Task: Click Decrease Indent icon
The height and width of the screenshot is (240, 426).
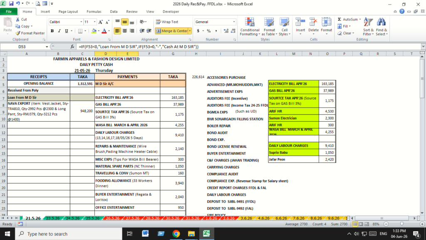Action: 142,31
